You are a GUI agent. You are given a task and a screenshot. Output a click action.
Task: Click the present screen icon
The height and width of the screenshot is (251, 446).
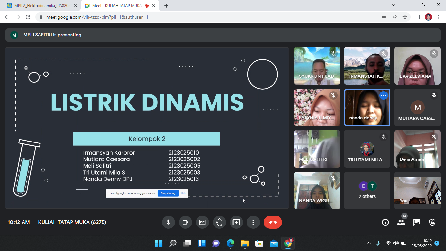[236, 222]
